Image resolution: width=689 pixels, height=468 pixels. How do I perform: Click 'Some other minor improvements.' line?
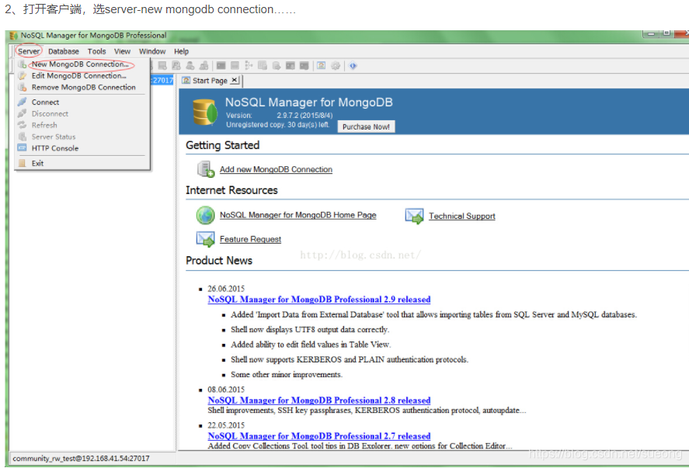click(287, 375)
